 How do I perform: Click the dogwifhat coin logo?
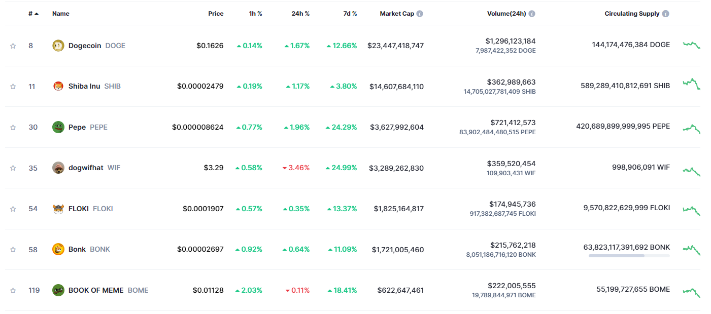(x=58, y=168)
